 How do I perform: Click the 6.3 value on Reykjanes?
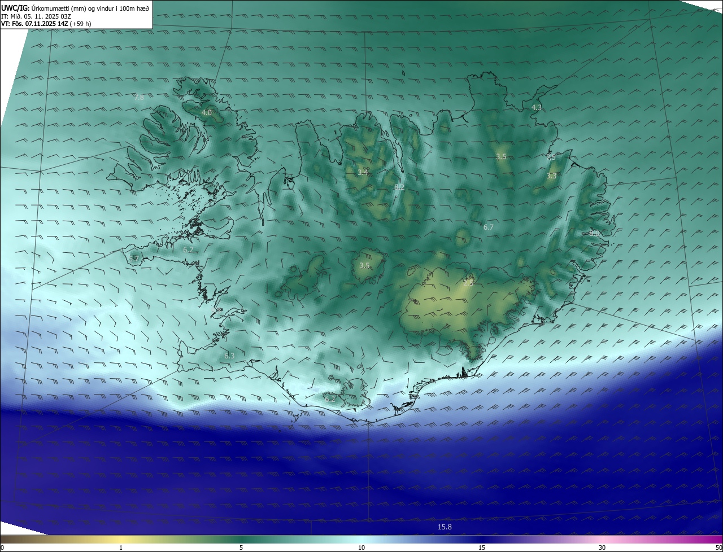click(x=229, y=356)
